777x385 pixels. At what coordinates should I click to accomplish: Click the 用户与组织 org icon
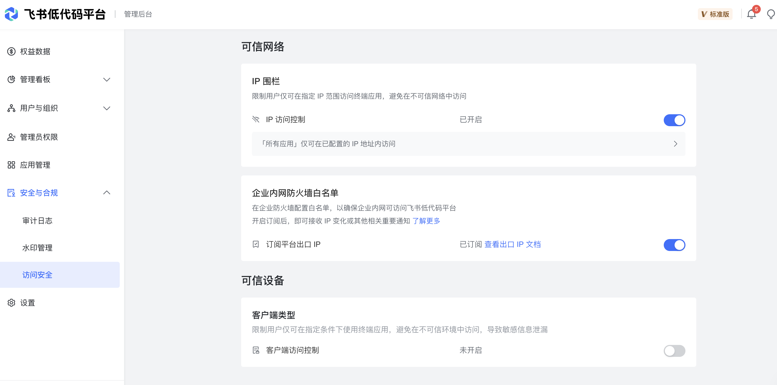pyautogui.click(x=11, y=108)
